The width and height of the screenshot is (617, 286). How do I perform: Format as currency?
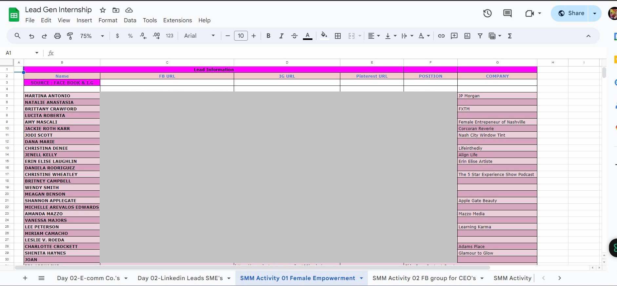117,36
